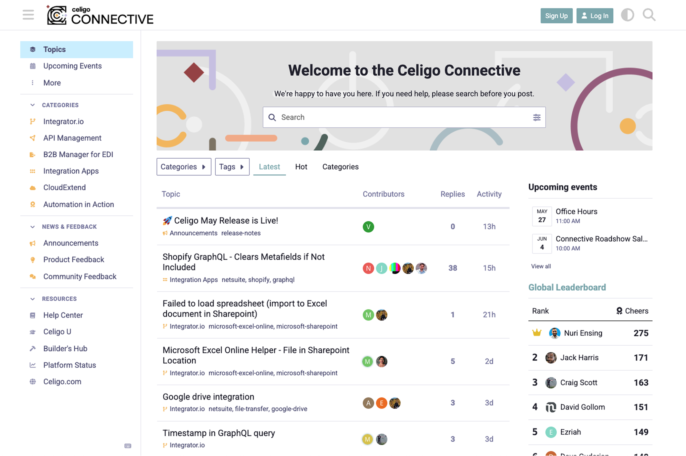Open the hamburger menu
686x456 pixels.
[28, 15]
